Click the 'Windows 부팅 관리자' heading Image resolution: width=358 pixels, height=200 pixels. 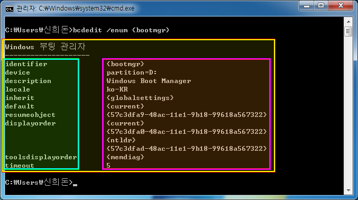click(45, 47)
